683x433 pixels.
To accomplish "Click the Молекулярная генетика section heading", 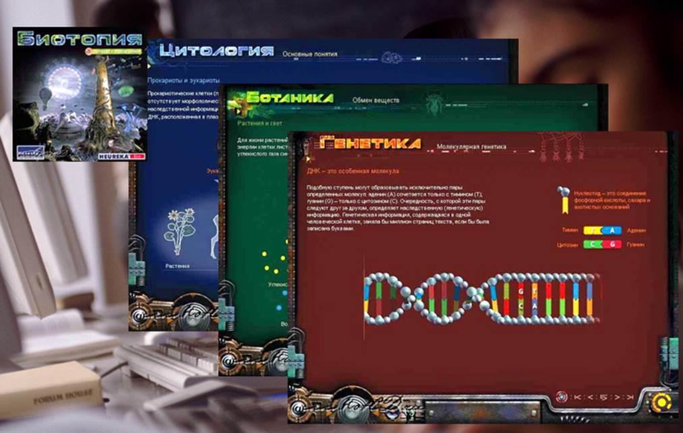I will click(471, 147).
